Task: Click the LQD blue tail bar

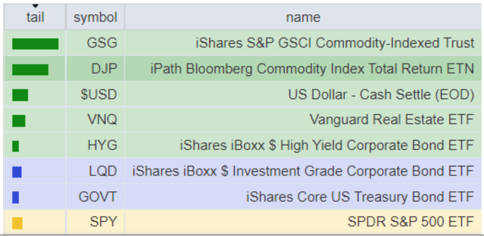Action: pyautogui.click(x=17, y=172)
